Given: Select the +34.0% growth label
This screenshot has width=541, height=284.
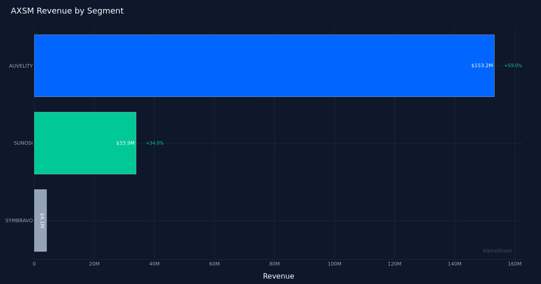Looking at the screenshot, I should click(x=155, y=143).
